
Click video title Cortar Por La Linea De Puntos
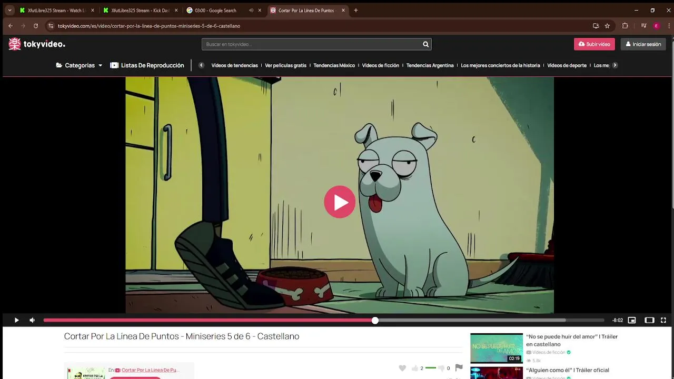(182, 336)
